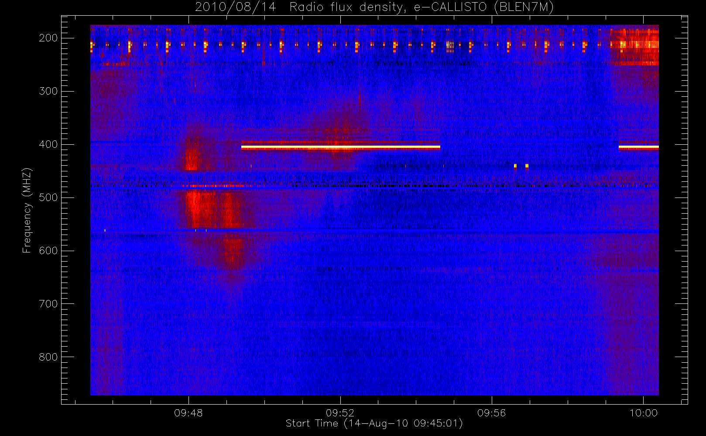Click the 09:52 time tick label

[340, 413]
